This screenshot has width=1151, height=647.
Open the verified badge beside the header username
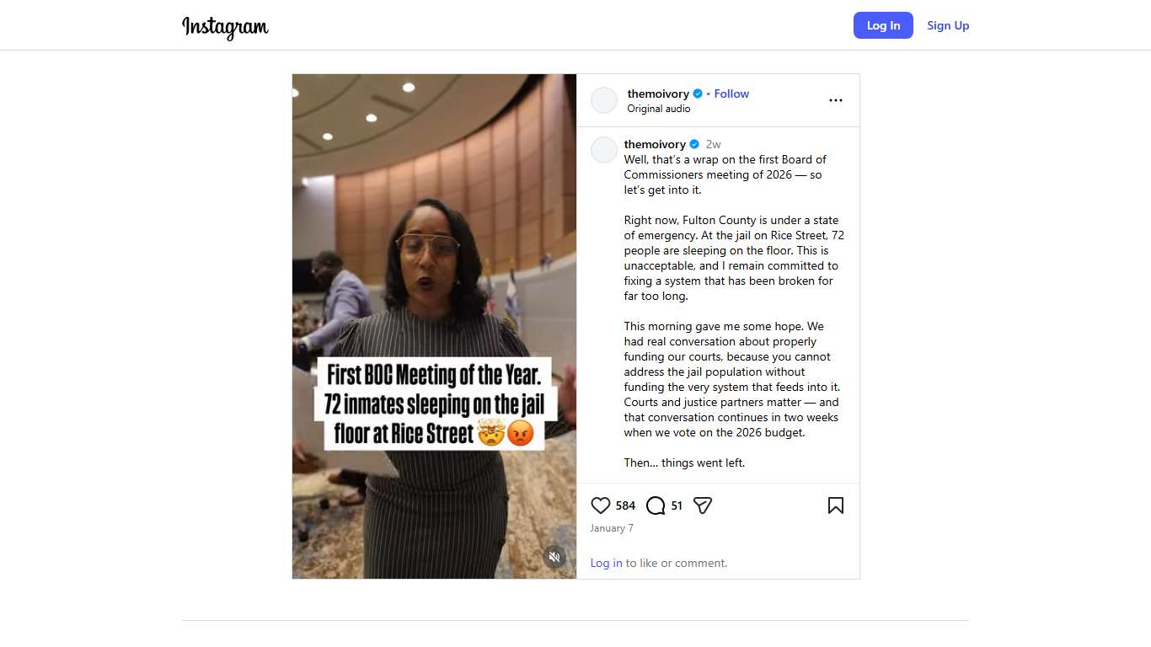click(x=698, y=94)
